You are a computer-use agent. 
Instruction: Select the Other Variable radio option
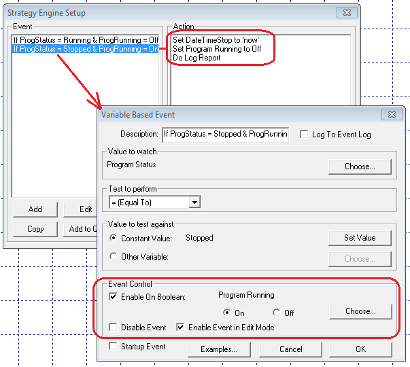(x=113, y=257)
